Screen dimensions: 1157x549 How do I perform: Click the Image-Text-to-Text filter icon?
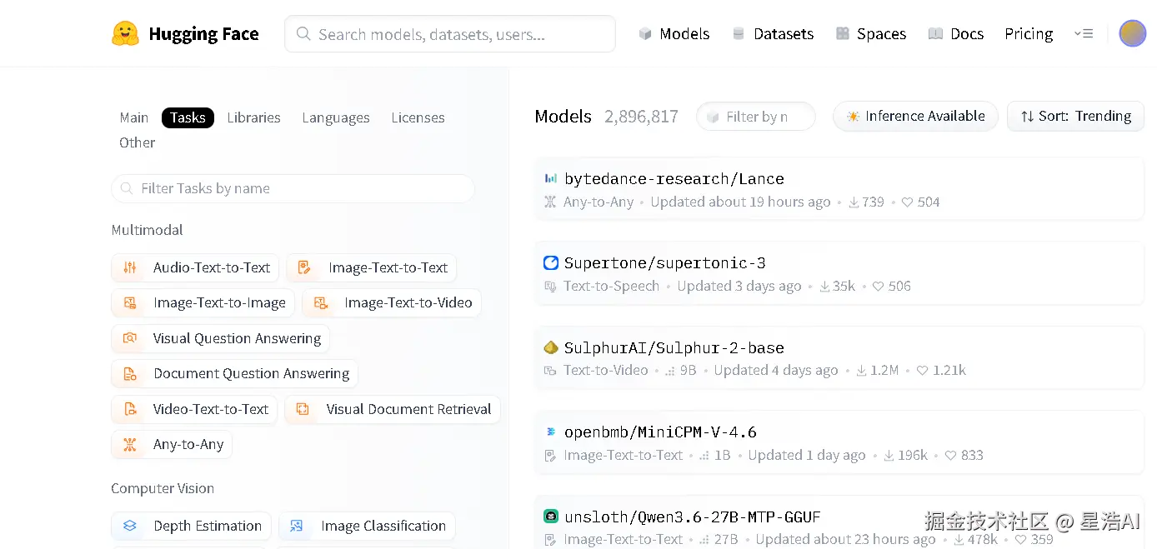(304, 267)
